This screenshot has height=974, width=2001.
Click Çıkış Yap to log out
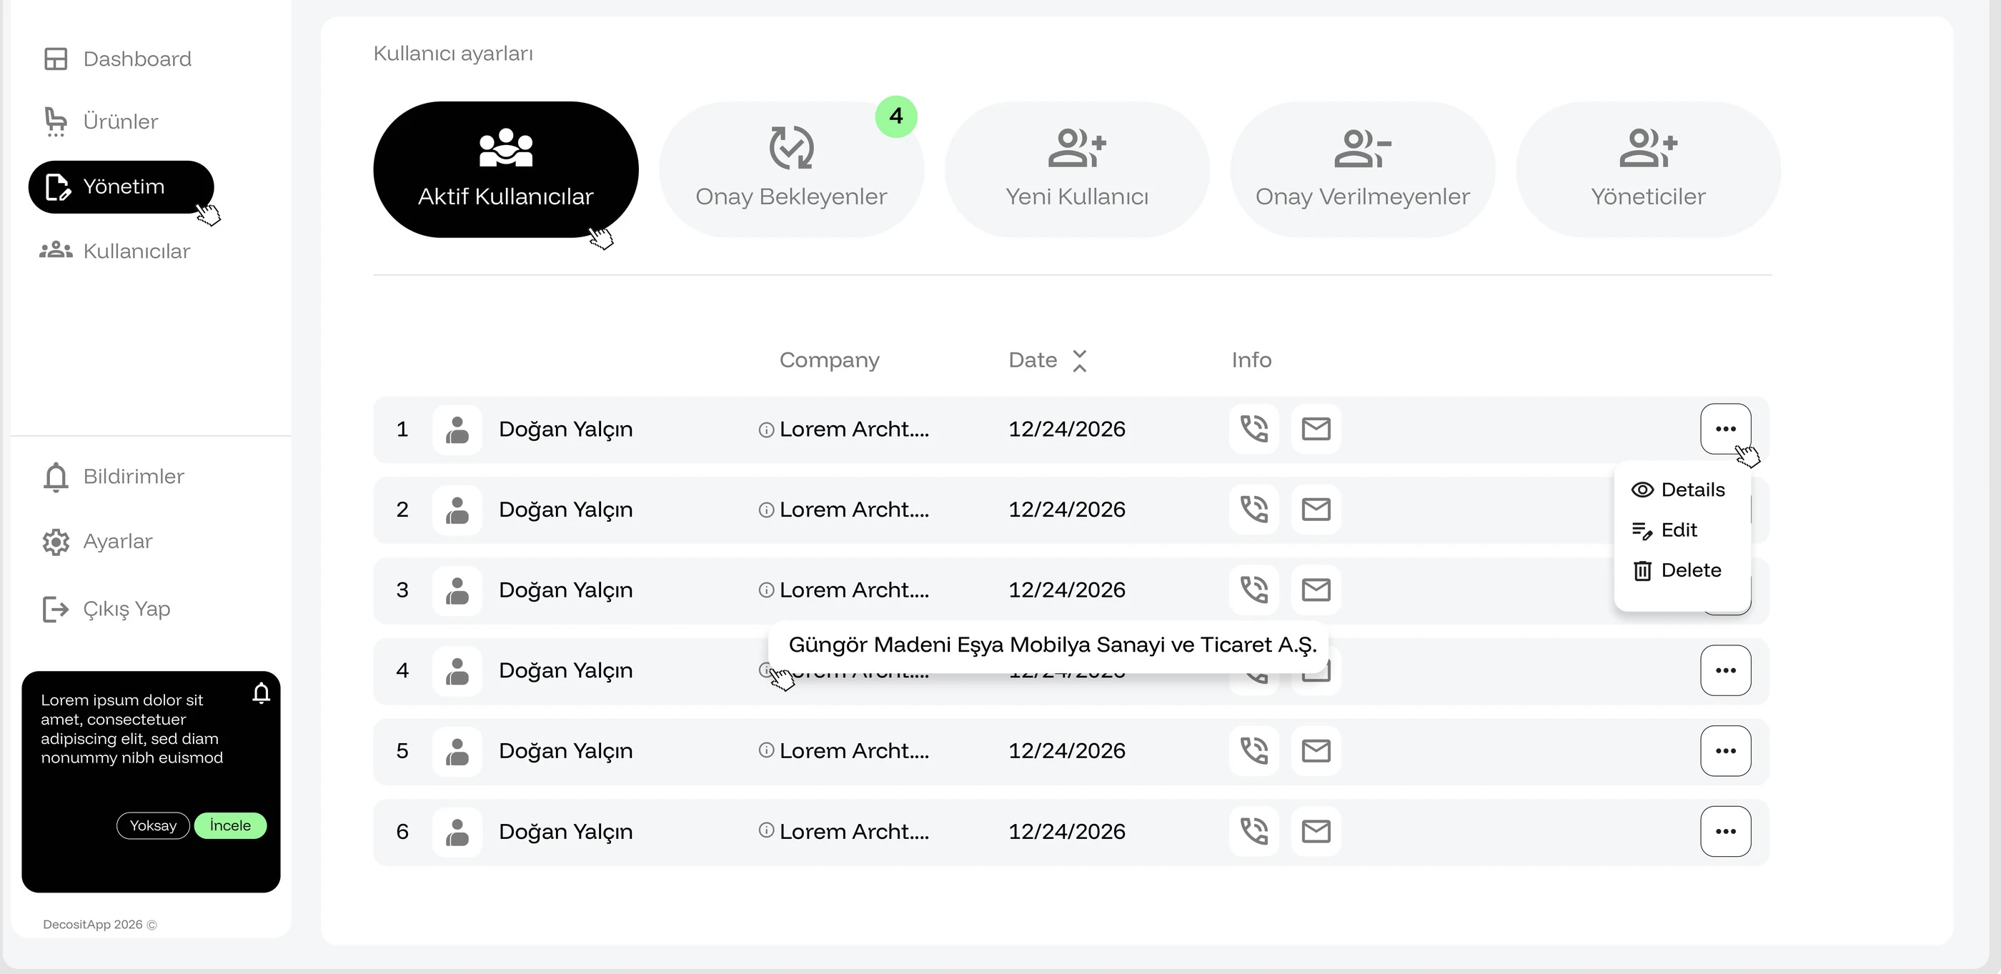(x=106, y=609)
